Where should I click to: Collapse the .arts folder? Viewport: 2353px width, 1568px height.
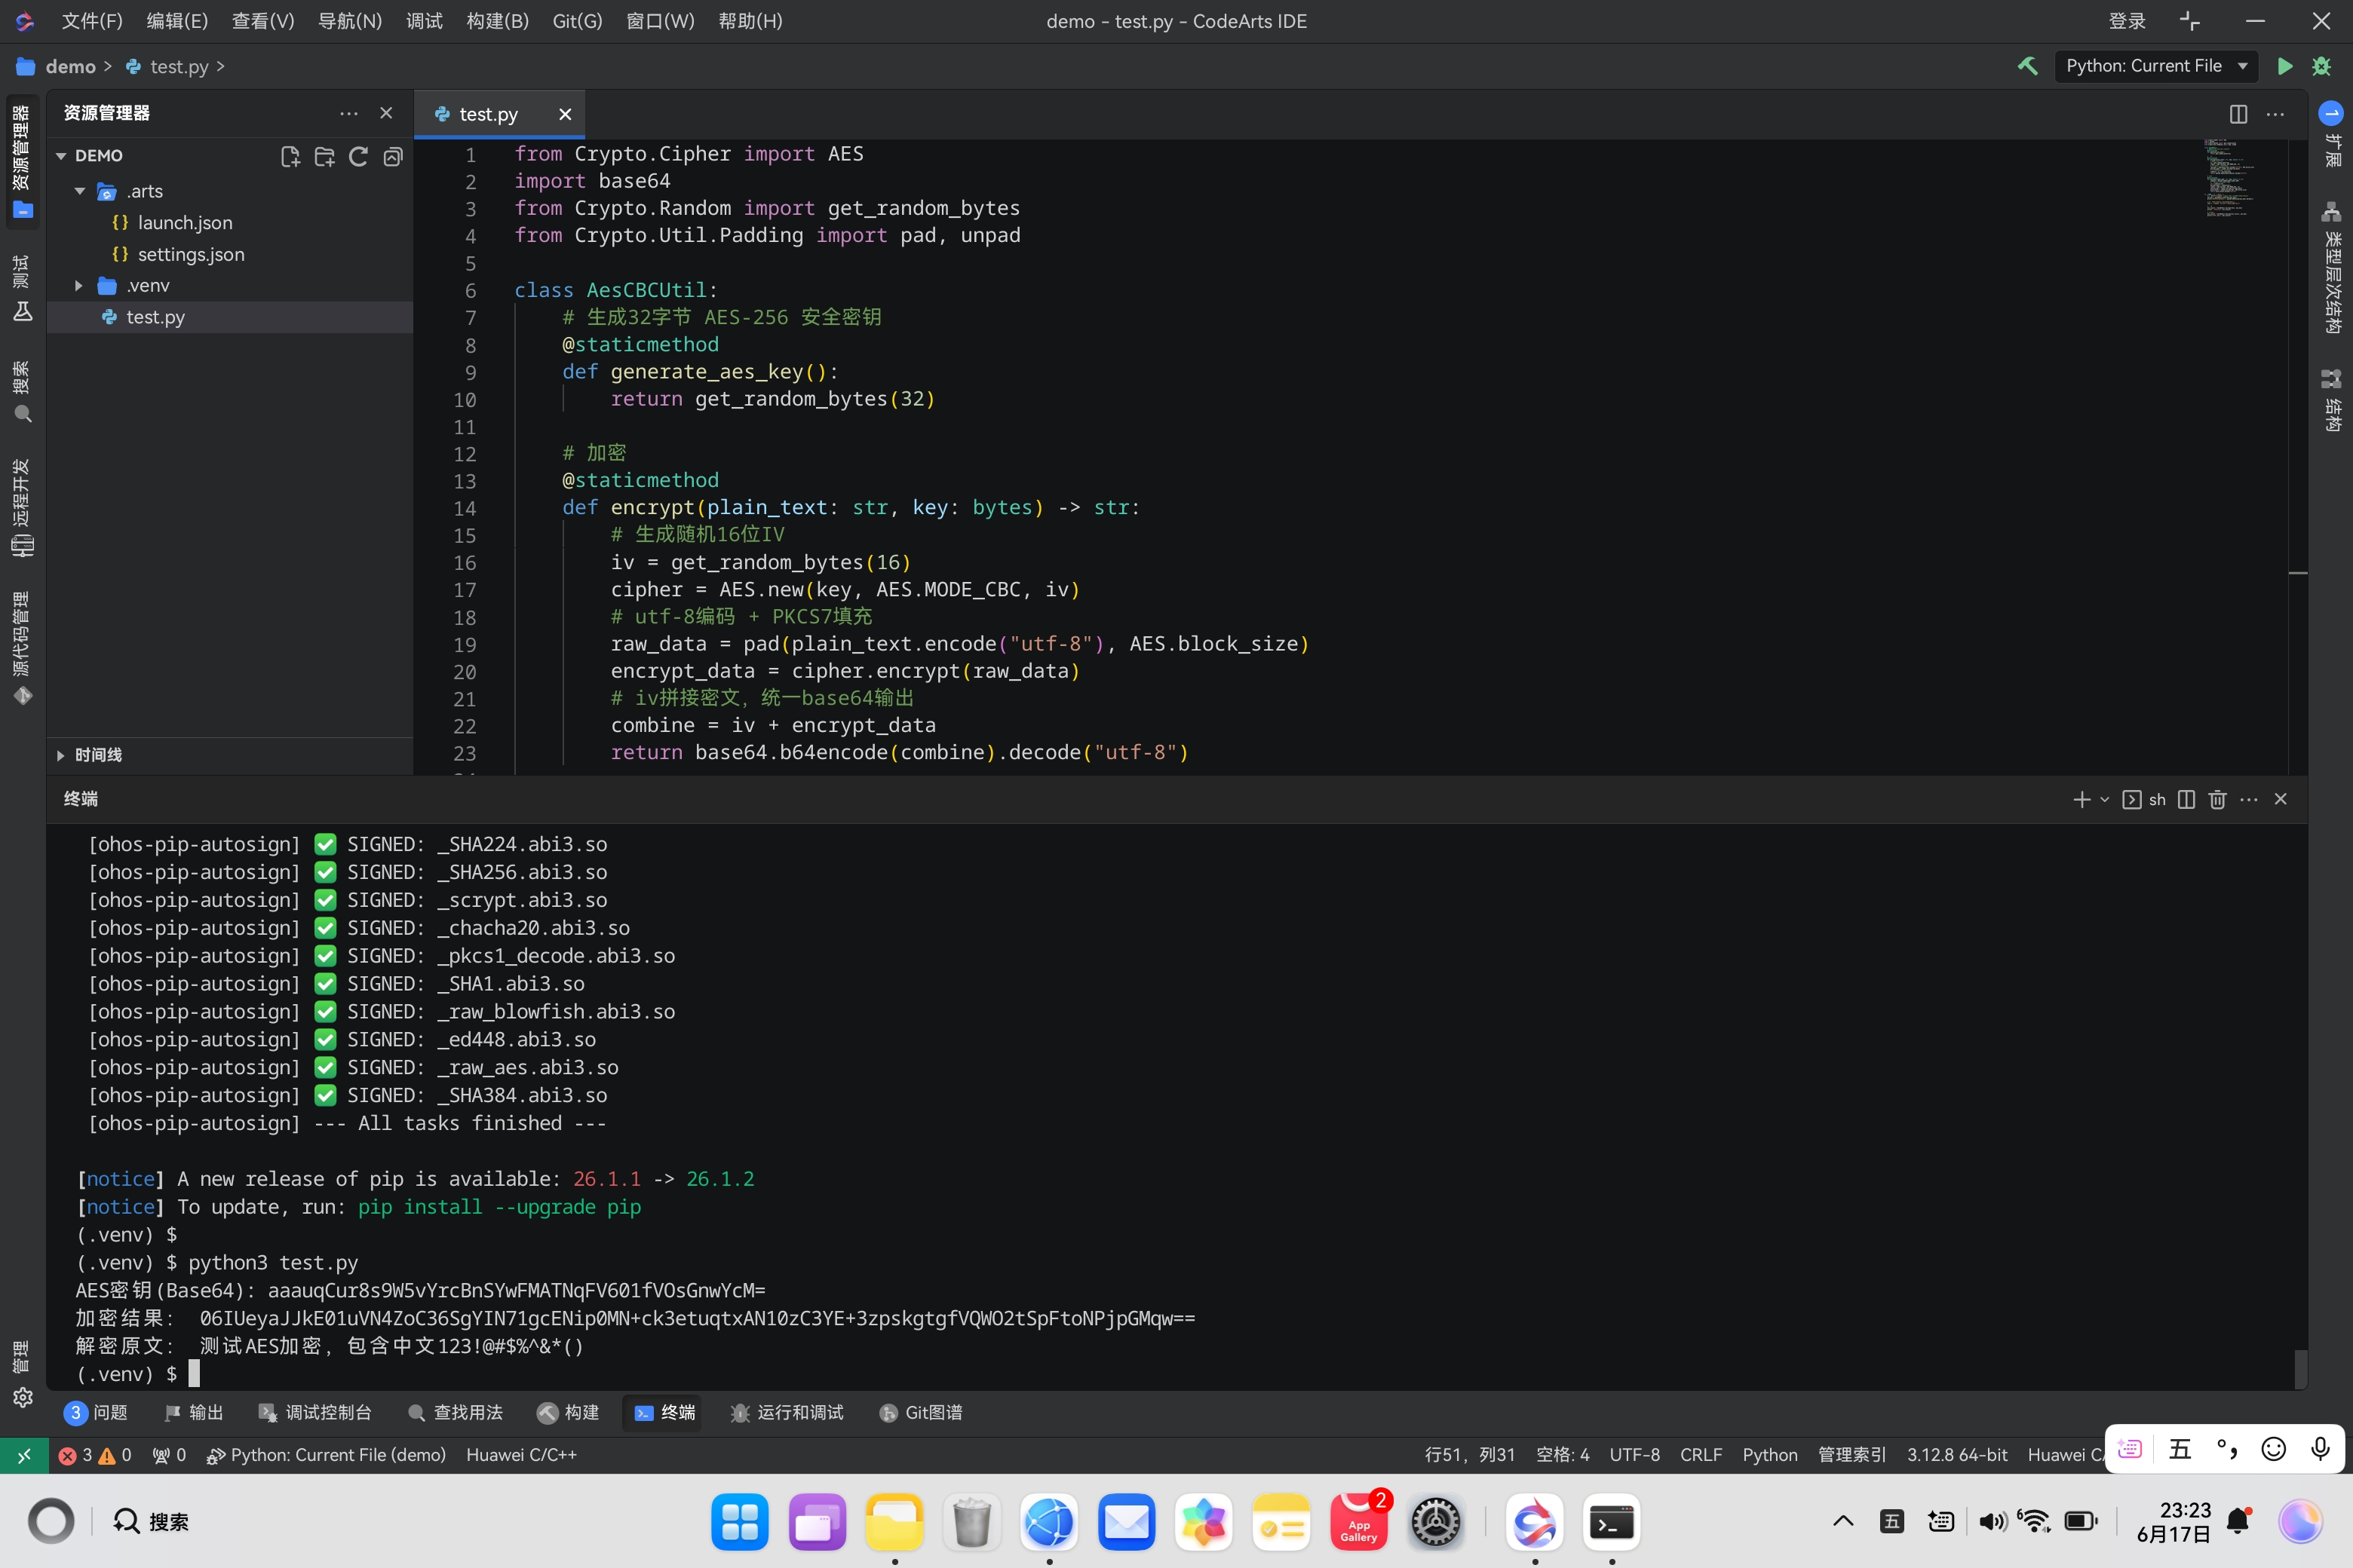tap(80, 191)
